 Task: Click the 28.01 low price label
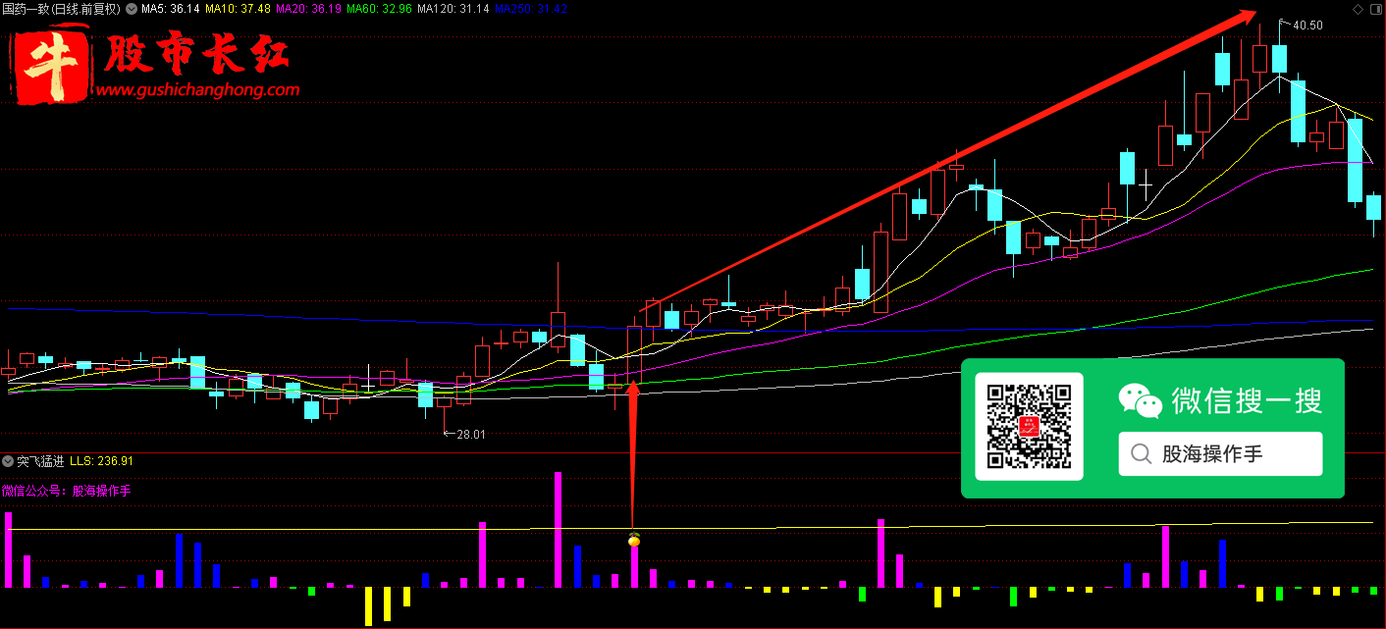pos(471,433)
